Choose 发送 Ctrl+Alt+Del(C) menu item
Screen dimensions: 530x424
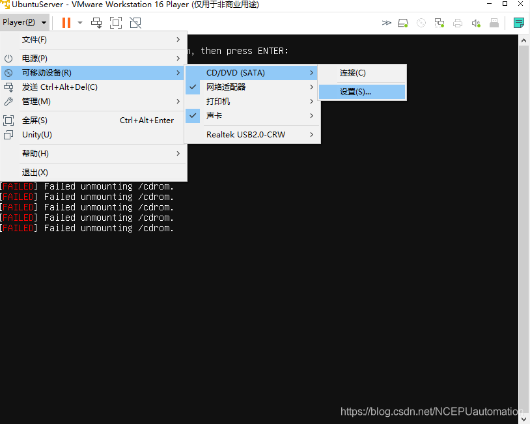(94, 87)
